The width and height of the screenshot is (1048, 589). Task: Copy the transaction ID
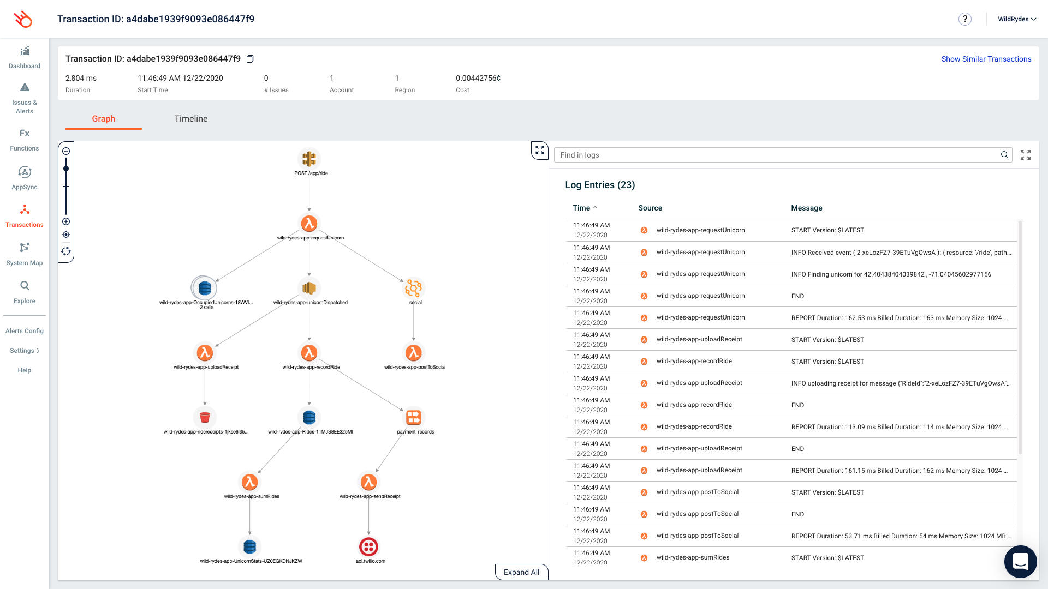(250, 59)
